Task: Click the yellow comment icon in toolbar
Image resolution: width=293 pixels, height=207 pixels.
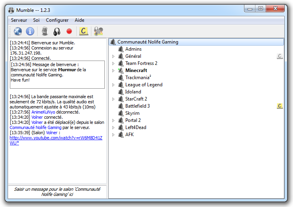Action: pyautogui.click(x=83, y=31)
